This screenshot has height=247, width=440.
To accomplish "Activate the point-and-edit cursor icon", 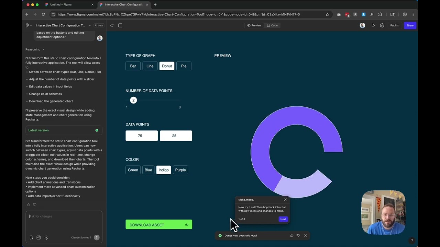I will tap(46, 237).
